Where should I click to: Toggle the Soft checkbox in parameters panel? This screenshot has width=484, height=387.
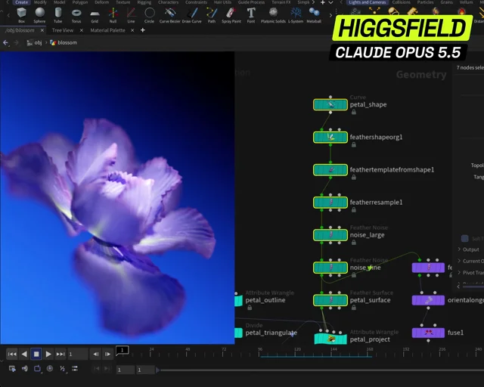coord(464,239)
